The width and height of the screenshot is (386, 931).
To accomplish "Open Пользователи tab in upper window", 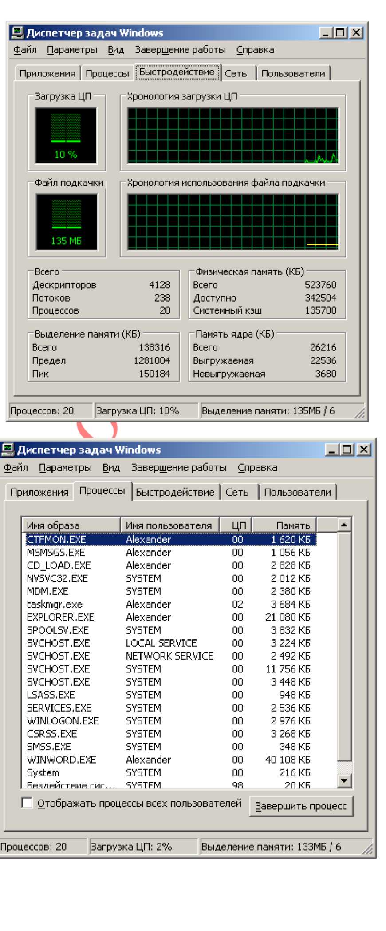I will coord(293,73).
